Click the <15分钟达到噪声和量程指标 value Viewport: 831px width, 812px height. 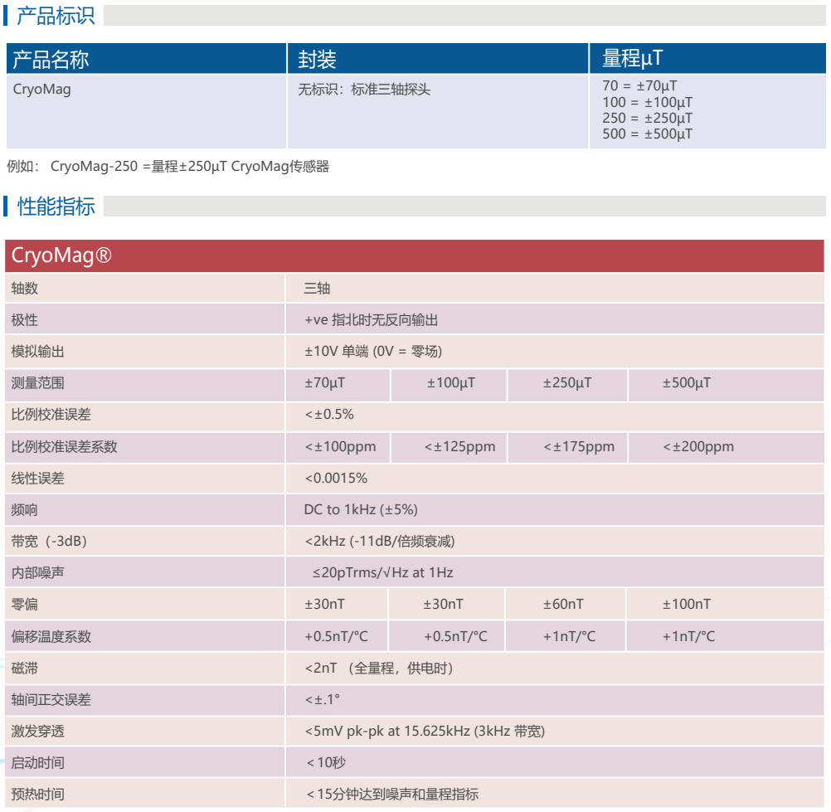coord(392,795)
